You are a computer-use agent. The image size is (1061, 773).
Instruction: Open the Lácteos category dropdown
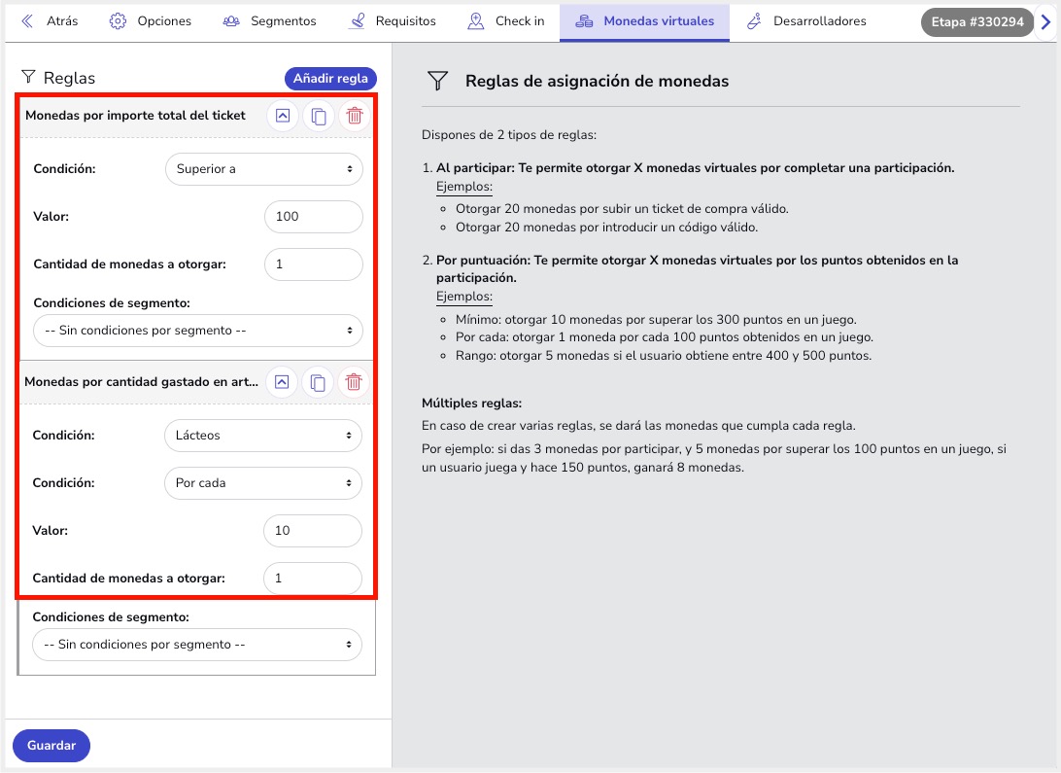pyautogui.click(x=263, y=436)
